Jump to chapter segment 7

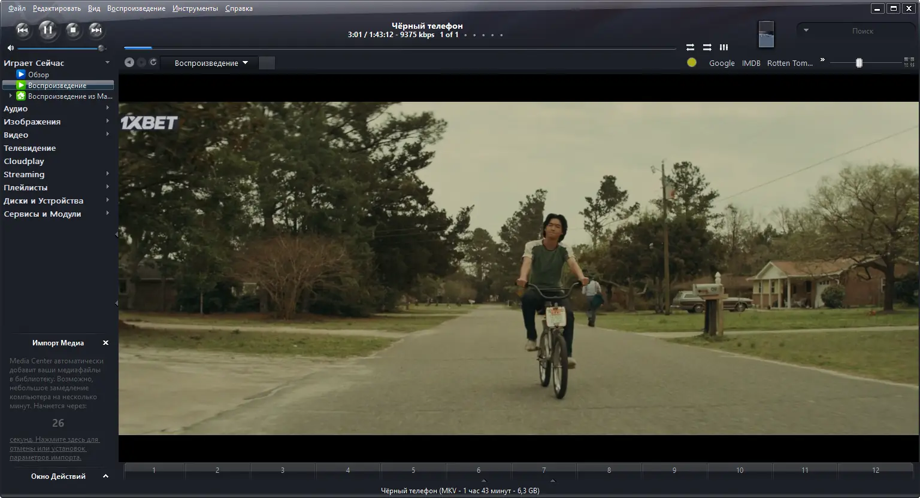click(x=544, y=470)
